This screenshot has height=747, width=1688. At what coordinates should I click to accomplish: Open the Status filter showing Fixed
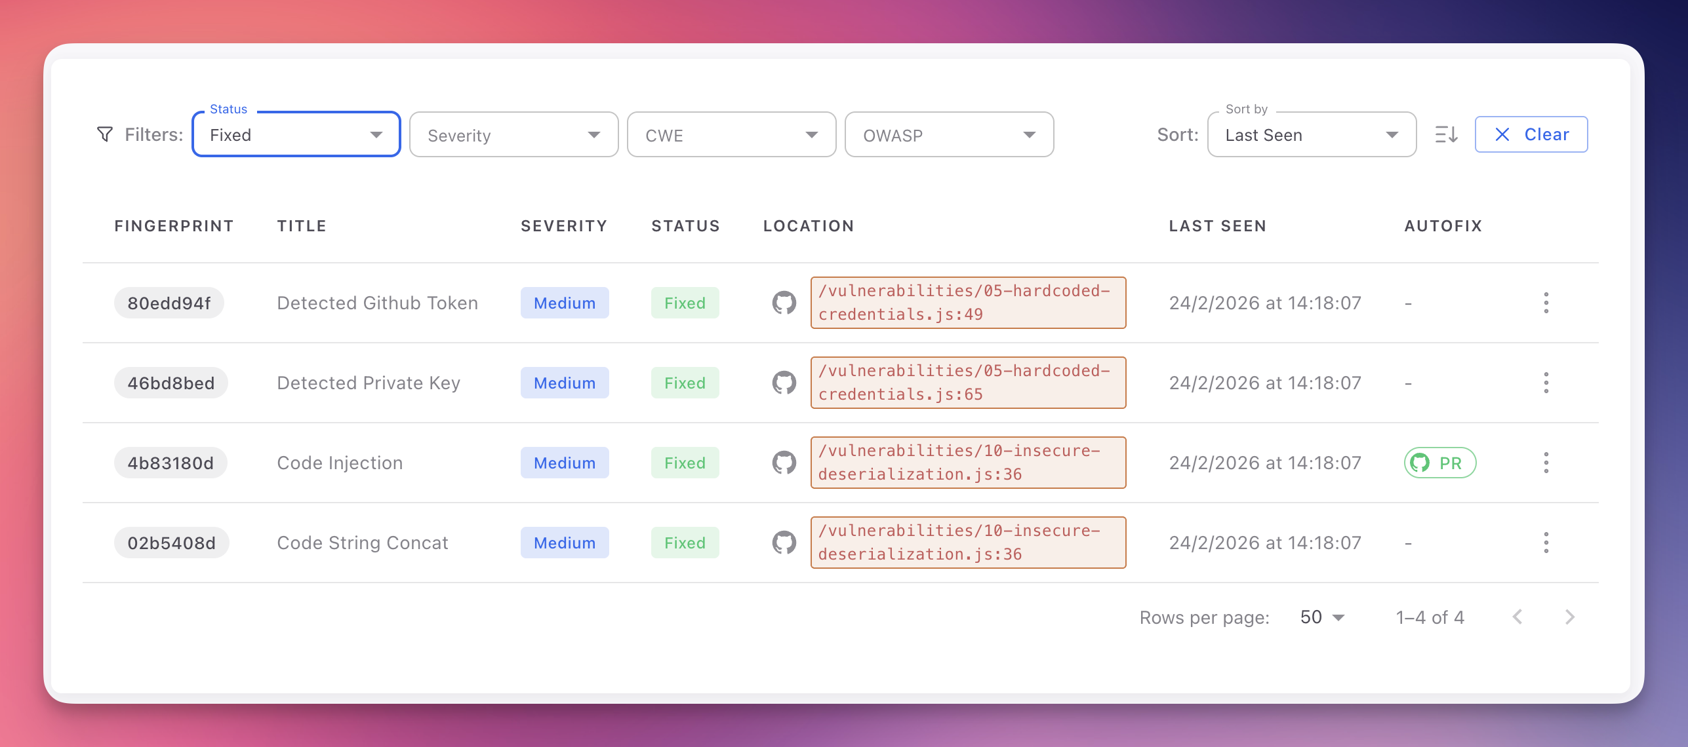click(295, 134)
